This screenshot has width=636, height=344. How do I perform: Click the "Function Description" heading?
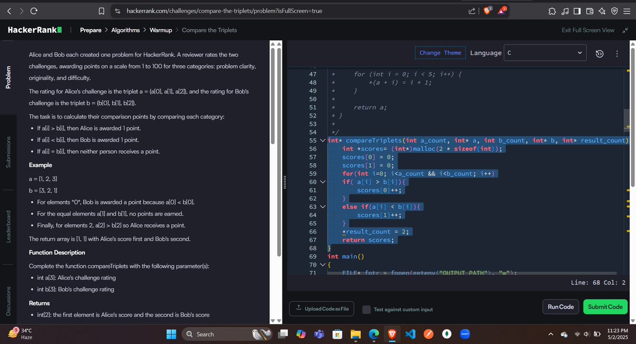click(57, 252)
